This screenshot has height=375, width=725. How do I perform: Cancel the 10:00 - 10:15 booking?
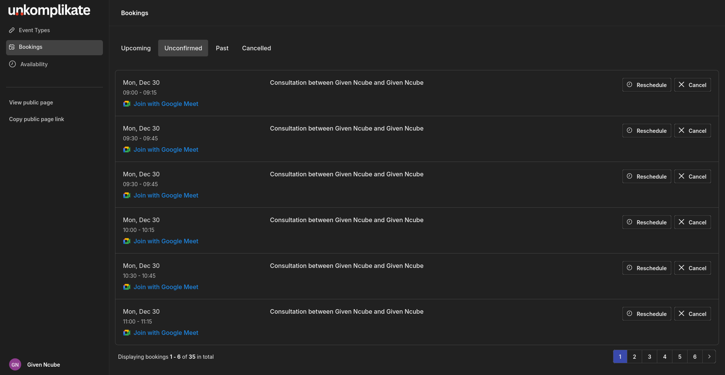[692, 222]
